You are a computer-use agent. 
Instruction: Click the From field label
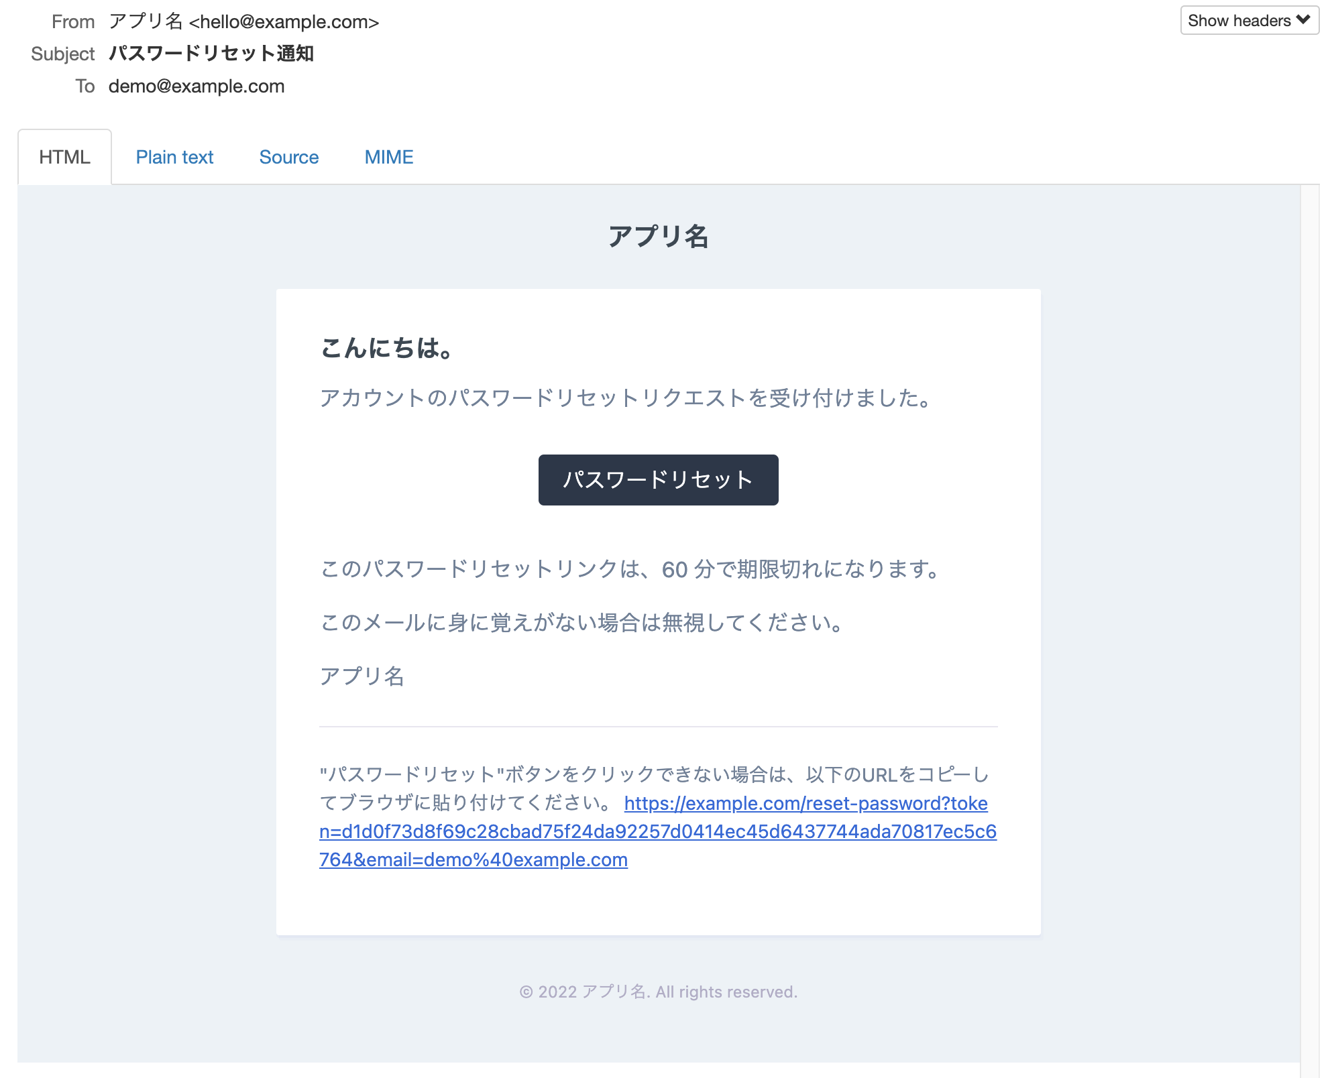[x=74, y=21]
